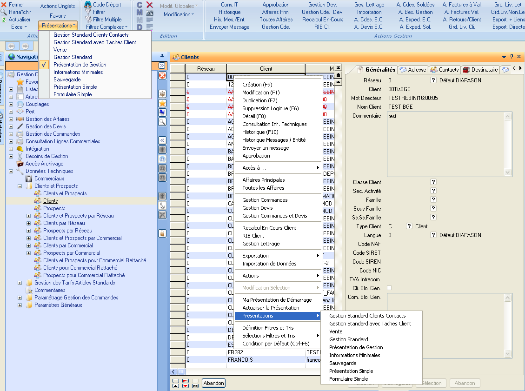This screenshot has height=391, width=525.
Task: Click the Réseau lookup question mark button
Action: coord(433,80)
